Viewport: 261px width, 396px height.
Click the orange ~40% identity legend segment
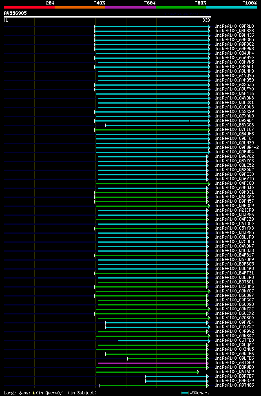[x=80, y=7]
